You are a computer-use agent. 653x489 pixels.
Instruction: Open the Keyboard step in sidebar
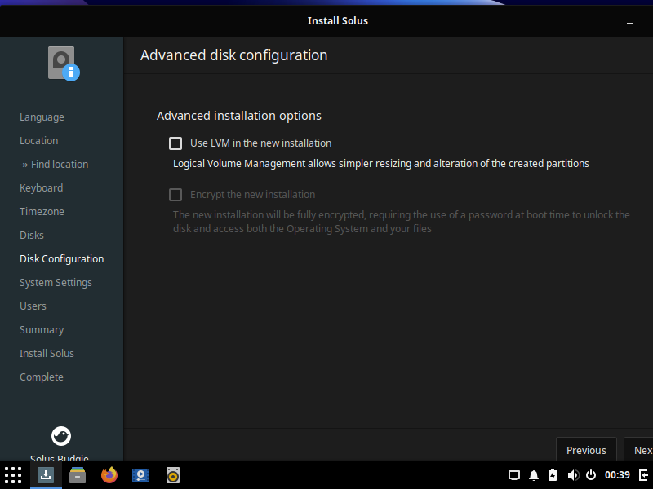click(42, 188)
